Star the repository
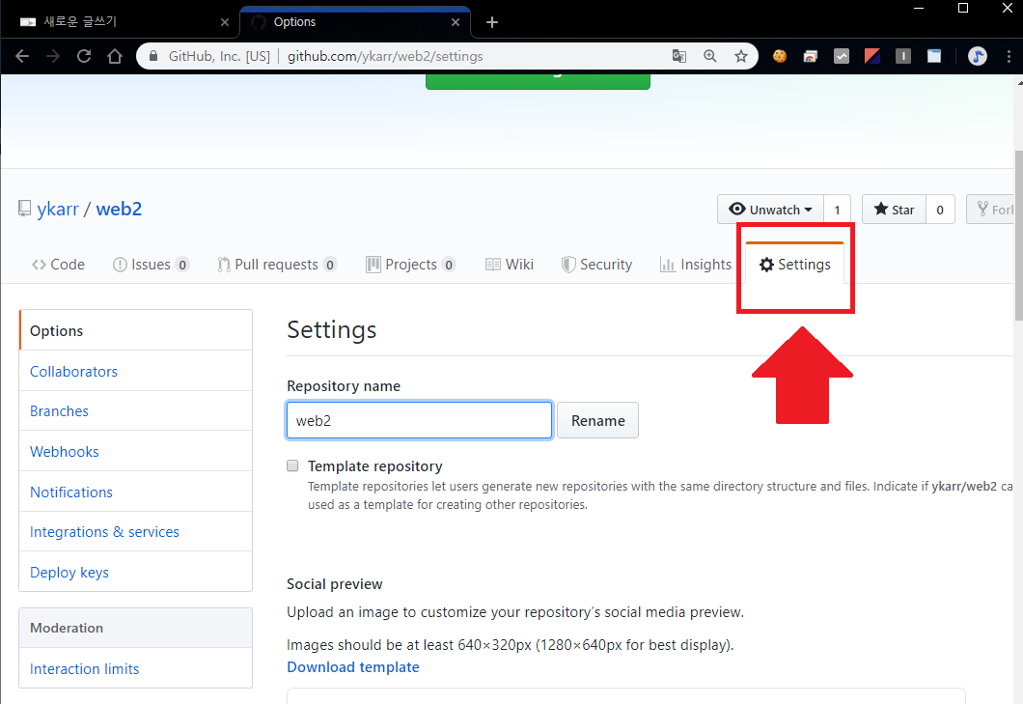 pos(894,210)
